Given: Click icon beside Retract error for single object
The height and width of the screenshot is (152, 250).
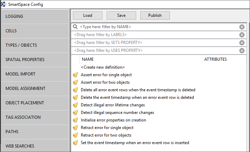Looking at the screenshot, I should pos(75,128).
